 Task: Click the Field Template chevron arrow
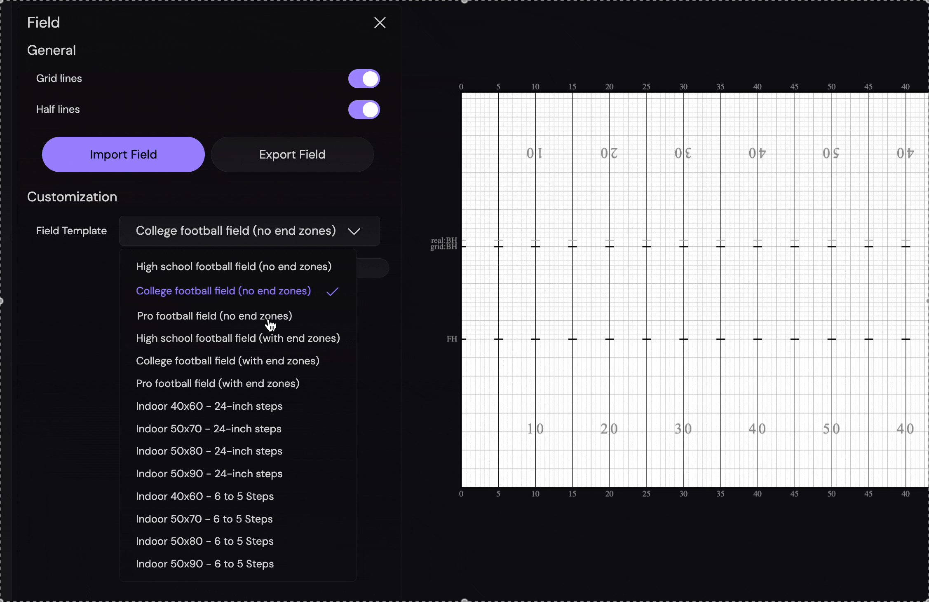click(353, 231)
